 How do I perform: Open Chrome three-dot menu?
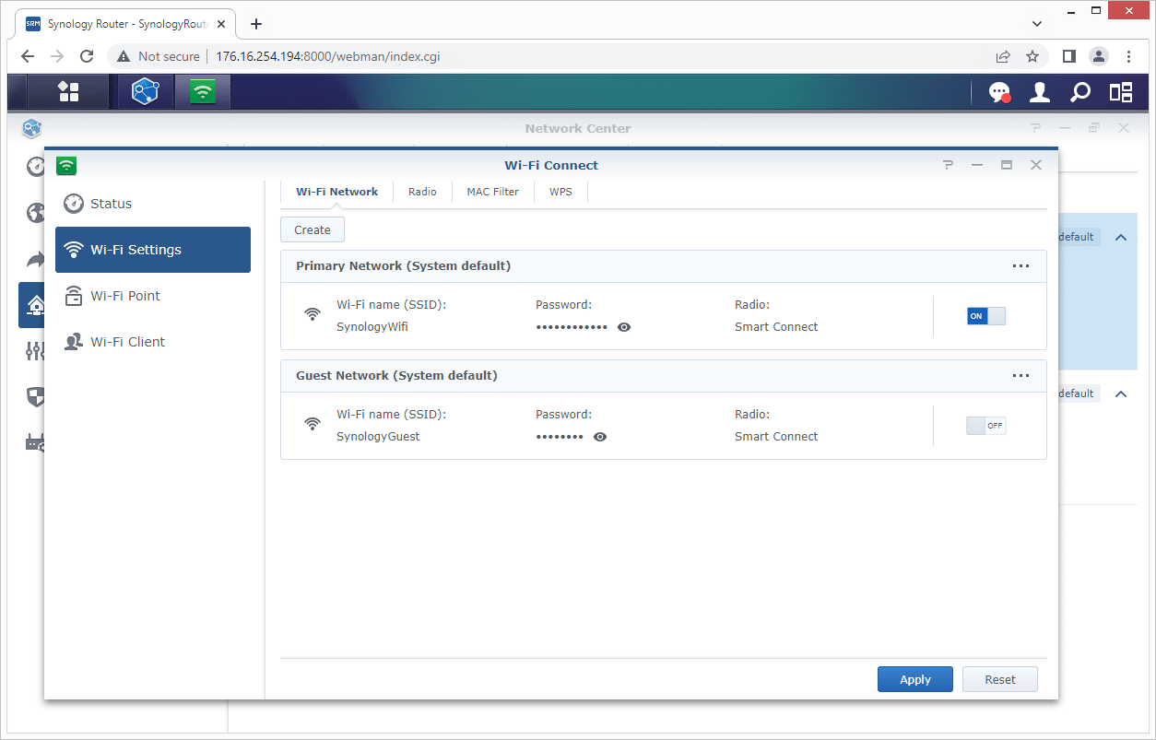1129,56
